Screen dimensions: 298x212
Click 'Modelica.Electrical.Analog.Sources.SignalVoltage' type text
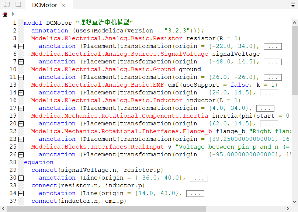tap(120, 54)
